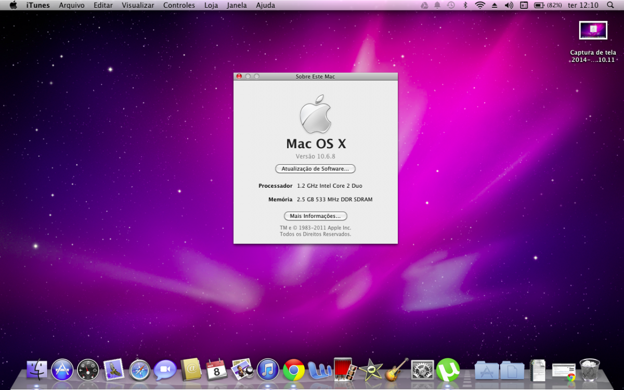624x390 pixels.
Task: Launch Google Chrome from the Dock
Action: click(x=294, y=370)
